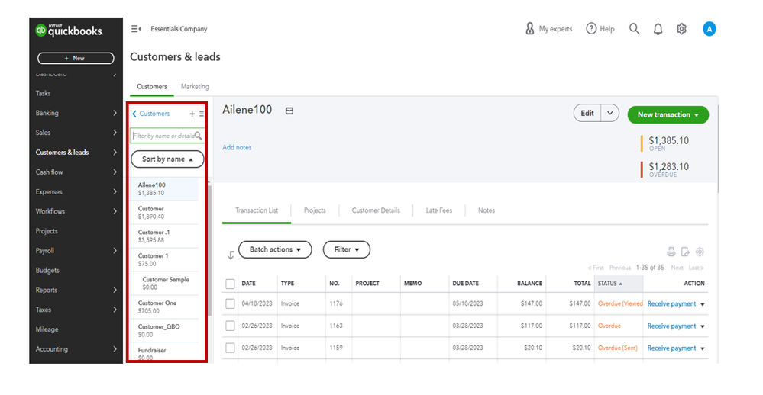
Task: Click the batch action arrow icon
Action: pos(231,255)
